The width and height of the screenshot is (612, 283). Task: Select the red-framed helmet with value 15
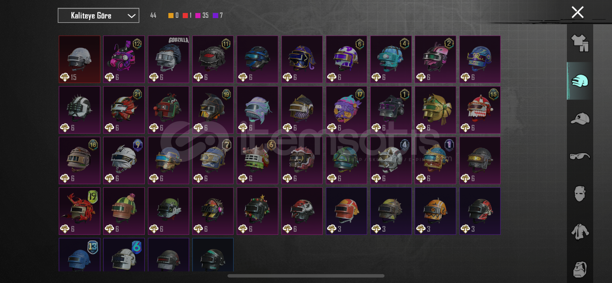[x=80, y=59]
